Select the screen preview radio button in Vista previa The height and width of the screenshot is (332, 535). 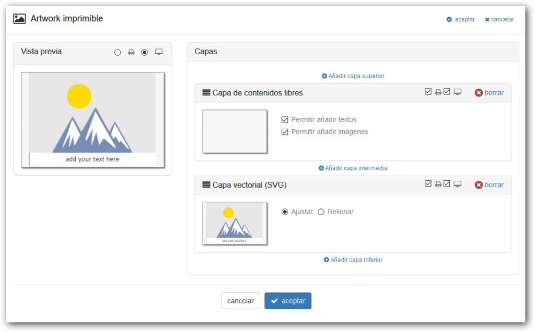coord(145,53)
